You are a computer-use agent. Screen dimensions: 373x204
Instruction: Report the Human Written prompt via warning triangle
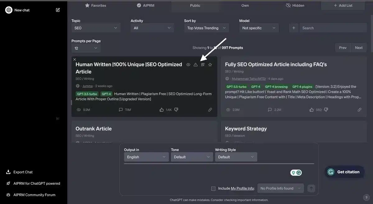(x=196, y=65)
